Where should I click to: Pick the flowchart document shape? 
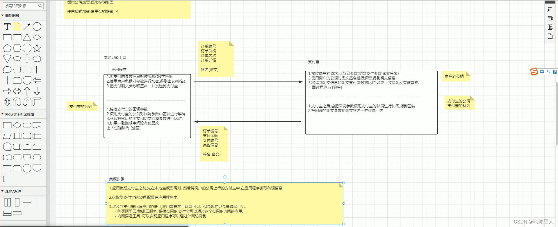[x=37, y=125]
